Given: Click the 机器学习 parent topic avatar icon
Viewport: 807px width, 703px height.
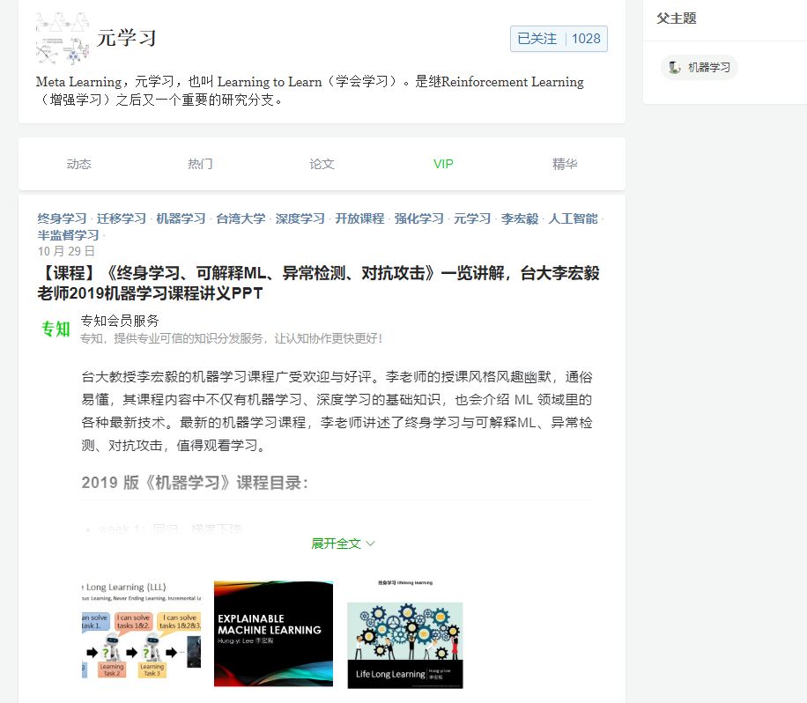Looking at the screenshot, I should (674, 67).
